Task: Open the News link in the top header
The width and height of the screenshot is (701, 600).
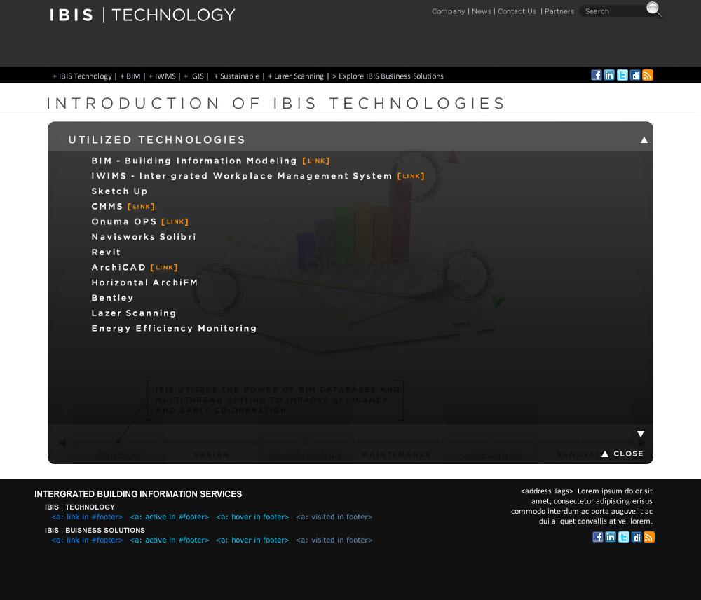Action: pos(482,11)
